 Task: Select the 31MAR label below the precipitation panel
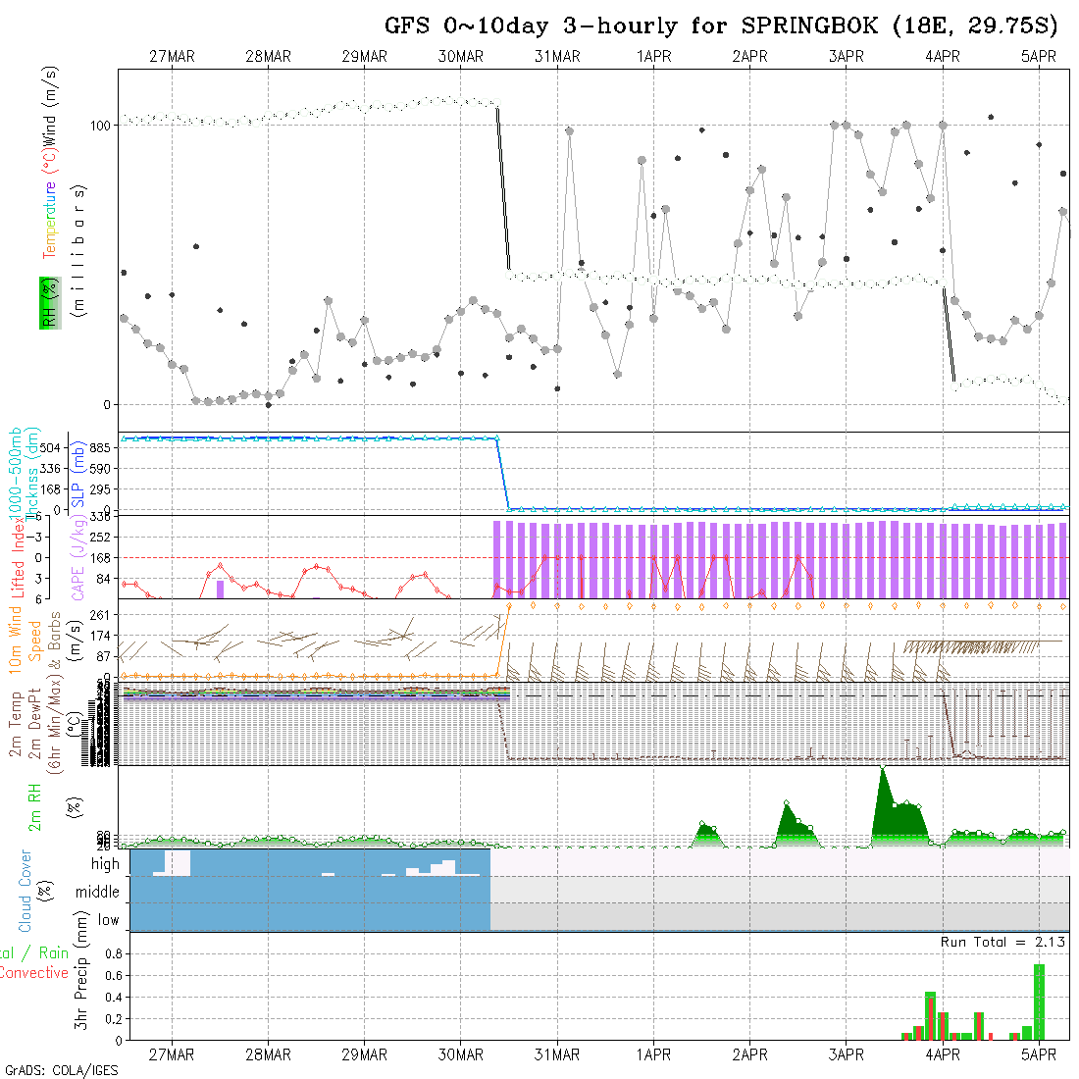tap(557, 1054)
